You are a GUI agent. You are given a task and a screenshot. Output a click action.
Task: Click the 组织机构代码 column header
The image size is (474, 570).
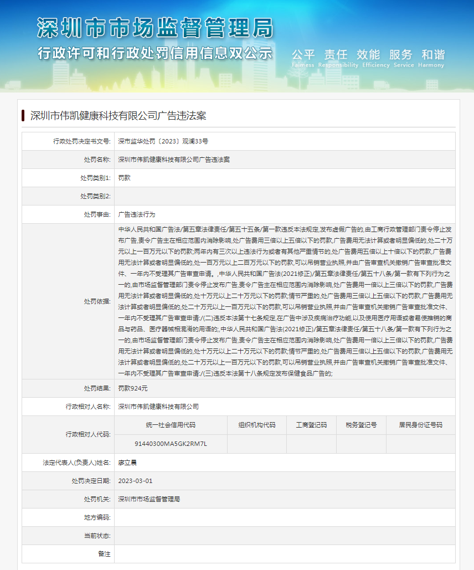click(257, 425)
